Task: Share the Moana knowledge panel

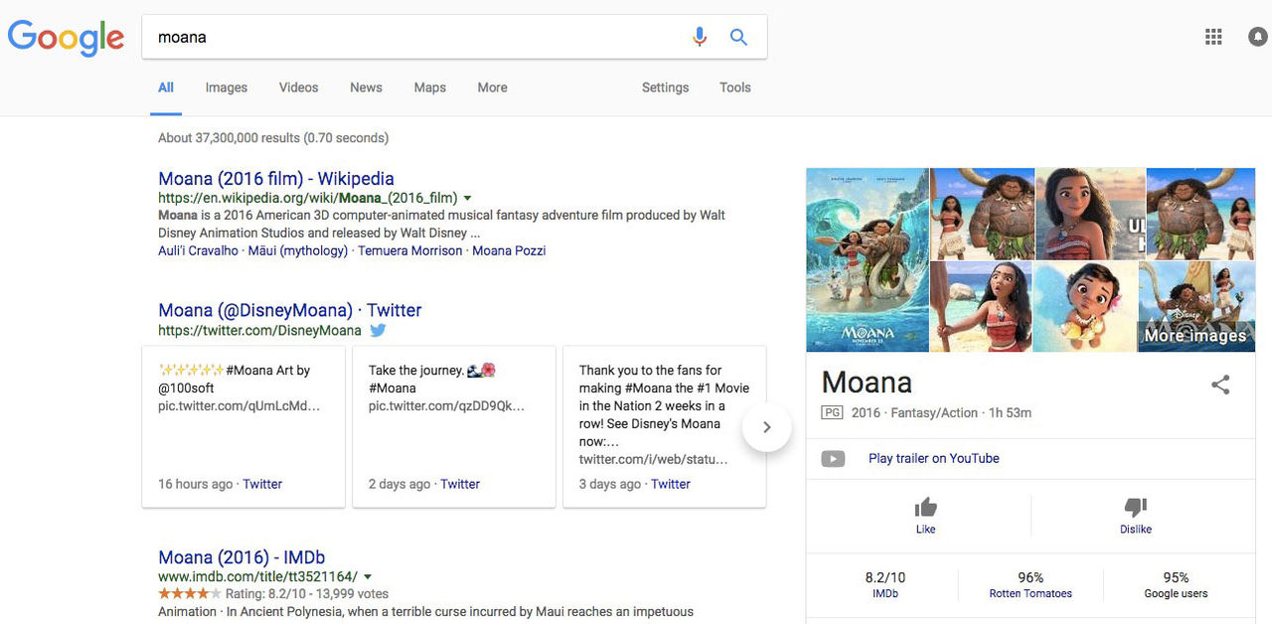Action: [1220, 385]
